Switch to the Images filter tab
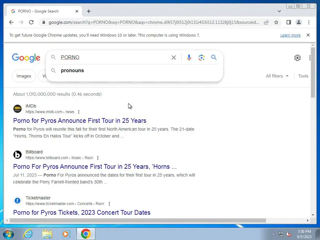 (x=24, y=76)
